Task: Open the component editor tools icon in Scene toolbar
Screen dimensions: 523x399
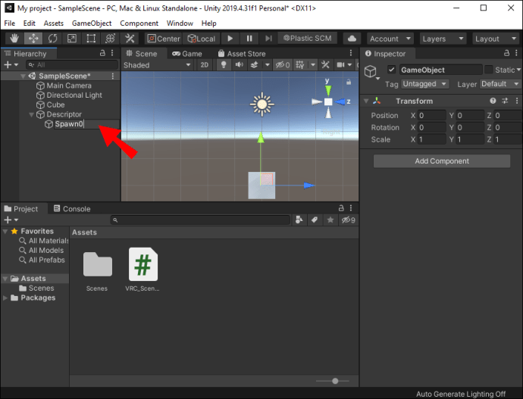Action: pos(325,65)
